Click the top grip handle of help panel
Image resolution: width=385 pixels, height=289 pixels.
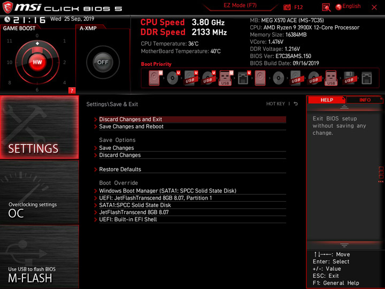click(x=344, y=107)
